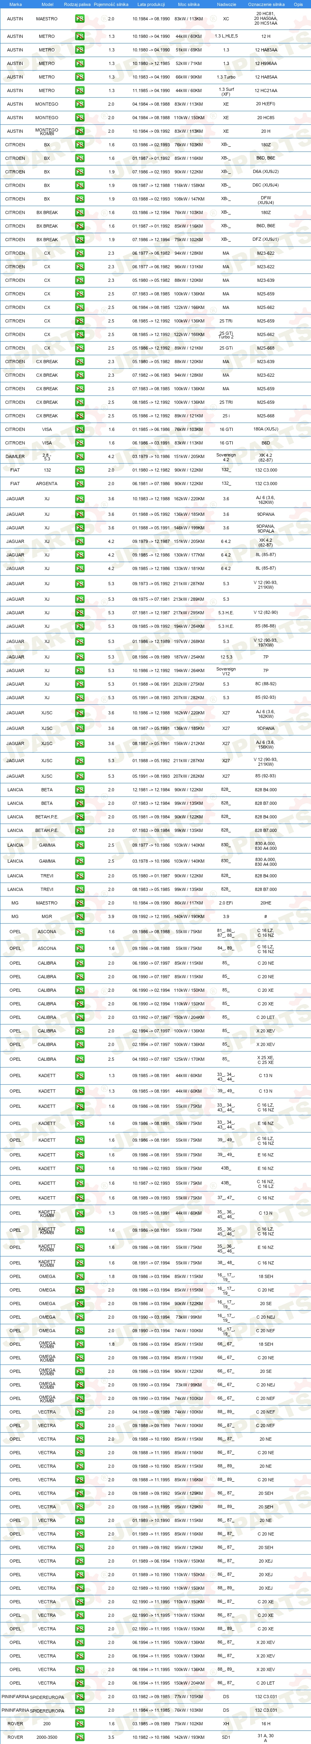311x1744 pixels.
Task: Select power cell 140kW / 190KM
Action: coord(189,917)
